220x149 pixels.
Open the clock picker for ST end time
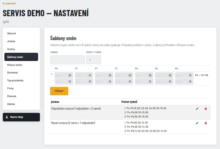click(110, 81)
